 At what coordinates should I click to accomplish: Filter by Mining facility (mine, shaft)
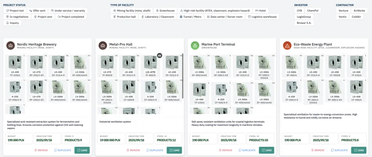(x=132, y=11)
